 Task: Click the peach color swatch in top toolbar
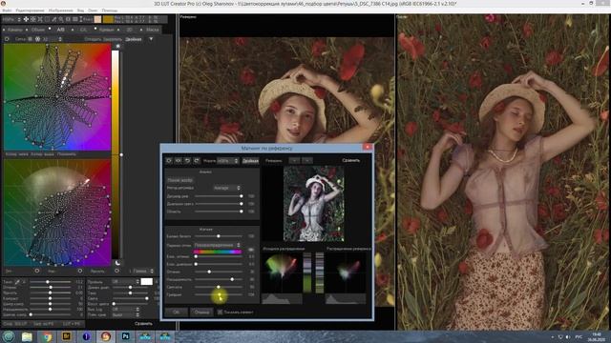point(97,19)
